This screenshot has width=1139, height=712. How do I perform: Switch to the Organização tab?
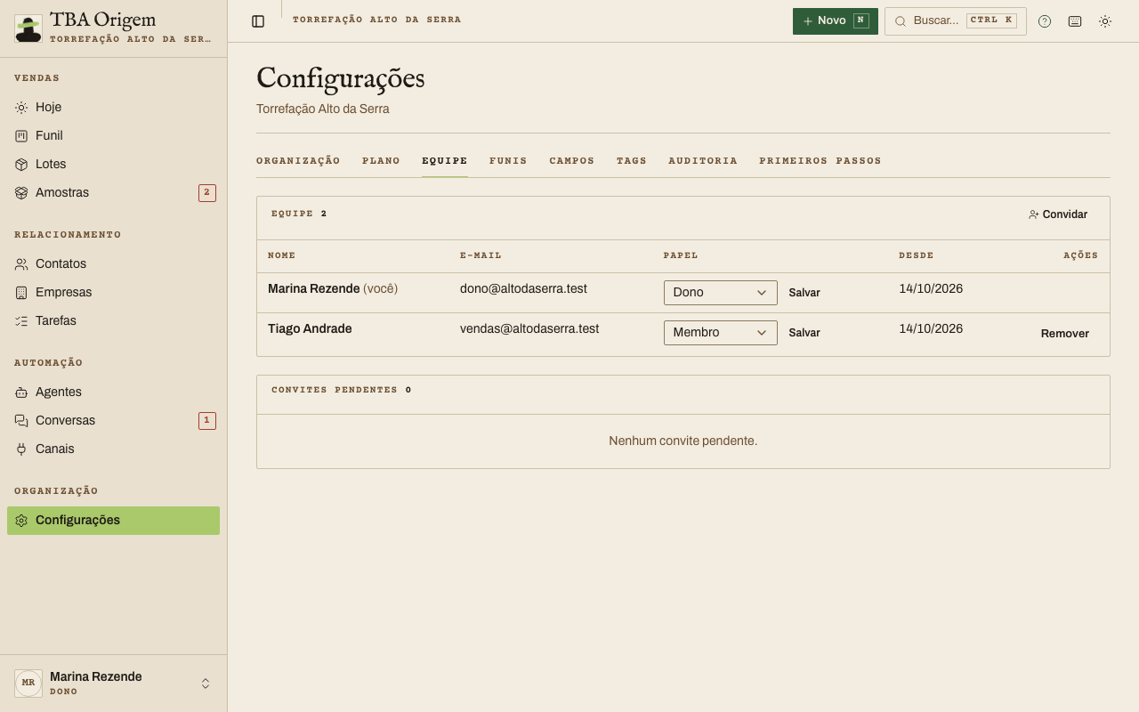pos(298,161)
